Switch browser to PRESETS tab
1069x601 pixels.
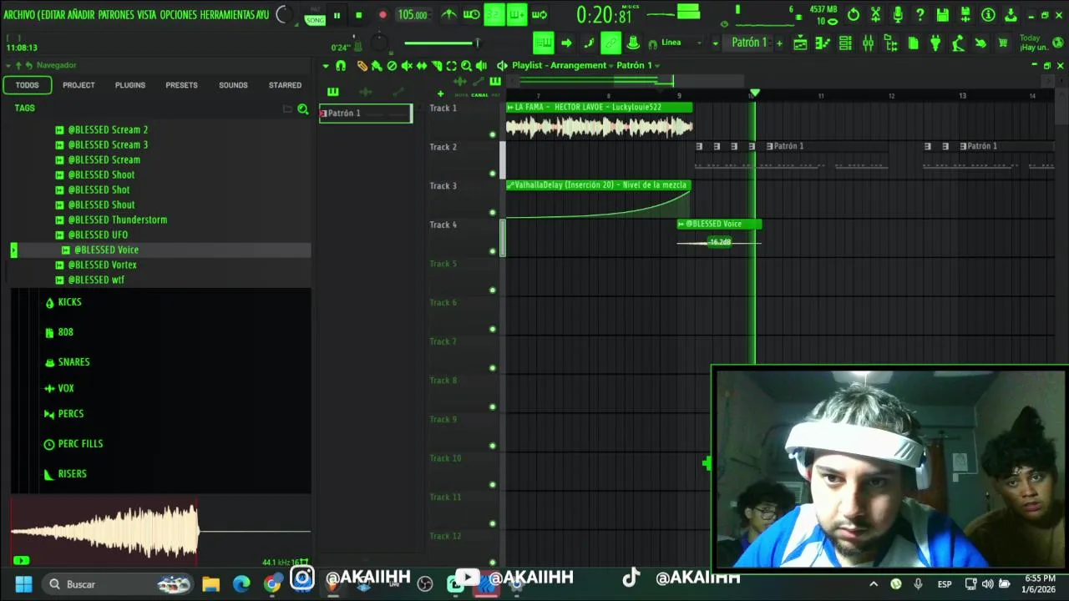181,85
